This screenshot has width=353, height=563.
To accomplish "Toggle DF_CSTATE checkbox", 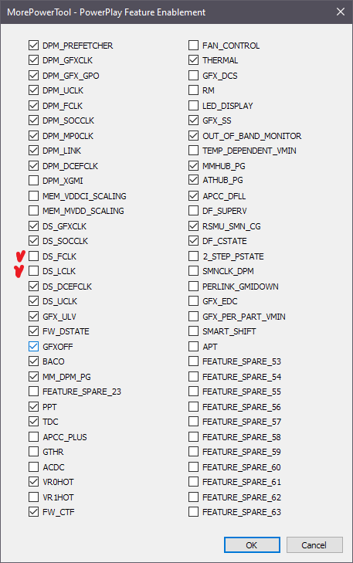I will 194,241.
